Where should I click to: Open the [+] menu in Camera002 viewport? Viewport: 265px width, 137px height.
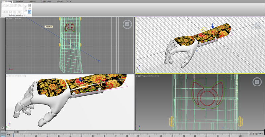coord(7,76)
